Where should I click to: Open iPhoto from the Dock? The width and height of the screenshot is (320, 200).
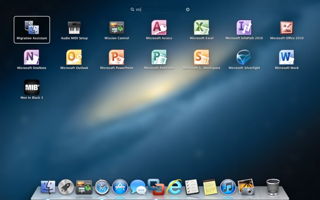coord(246,187)
